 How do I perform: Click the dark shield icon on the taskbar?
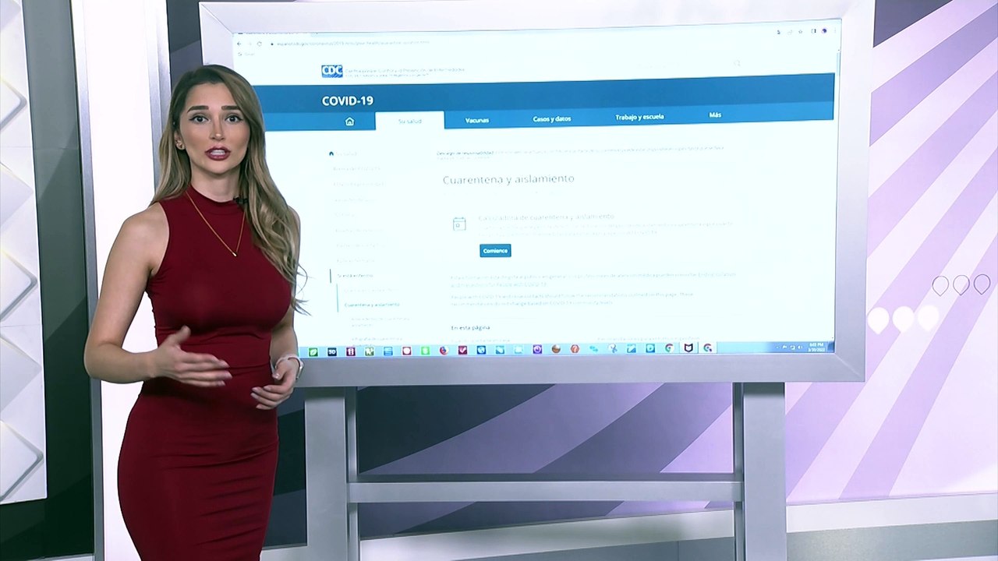688,348
